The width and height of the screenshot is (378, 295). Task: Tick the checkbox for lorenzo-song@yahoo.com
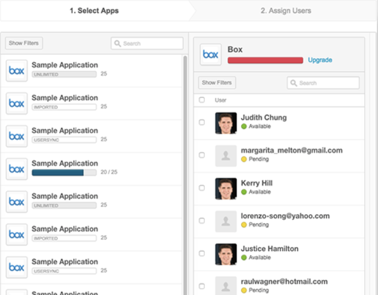[x=202, y=220]
